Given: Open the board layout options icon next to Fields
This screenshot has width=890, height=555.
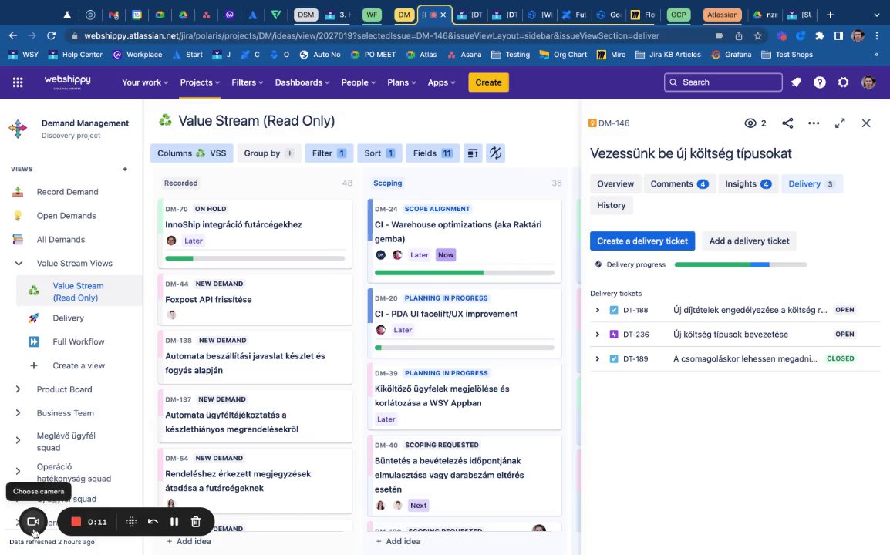Looking at the screenshot, I should click(x=472, y=153).
